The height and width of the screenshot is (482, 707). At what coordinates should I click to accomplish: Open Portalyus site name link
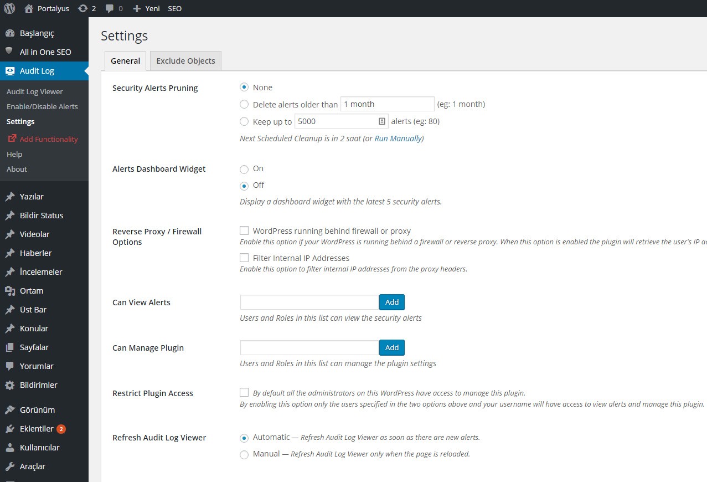click(53, 8)
